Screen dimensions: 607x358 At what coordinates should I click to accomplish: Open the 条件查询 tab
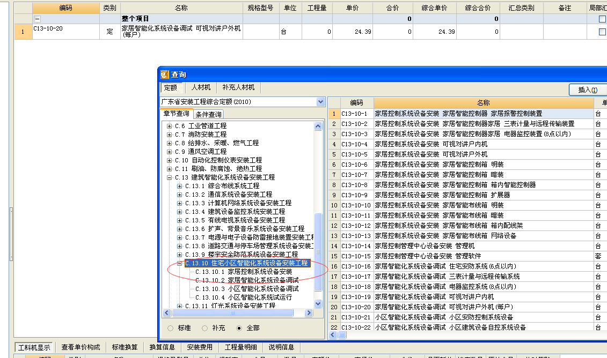click(x=209, y=115)
